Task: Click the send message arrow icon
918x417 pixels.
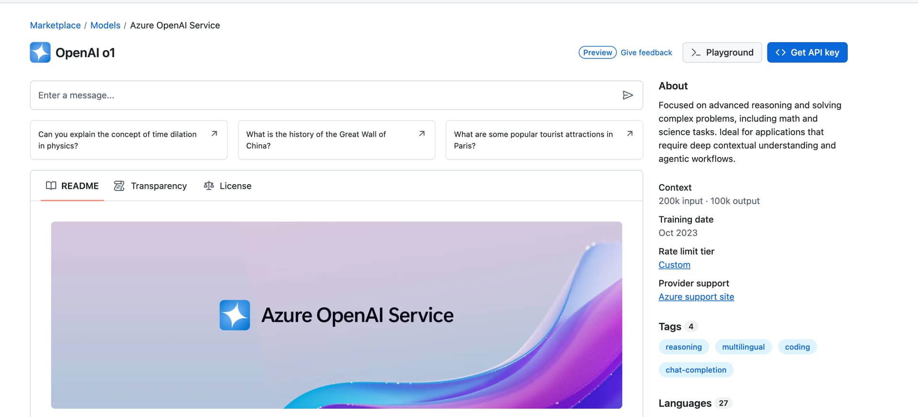Action: [628, 95]
